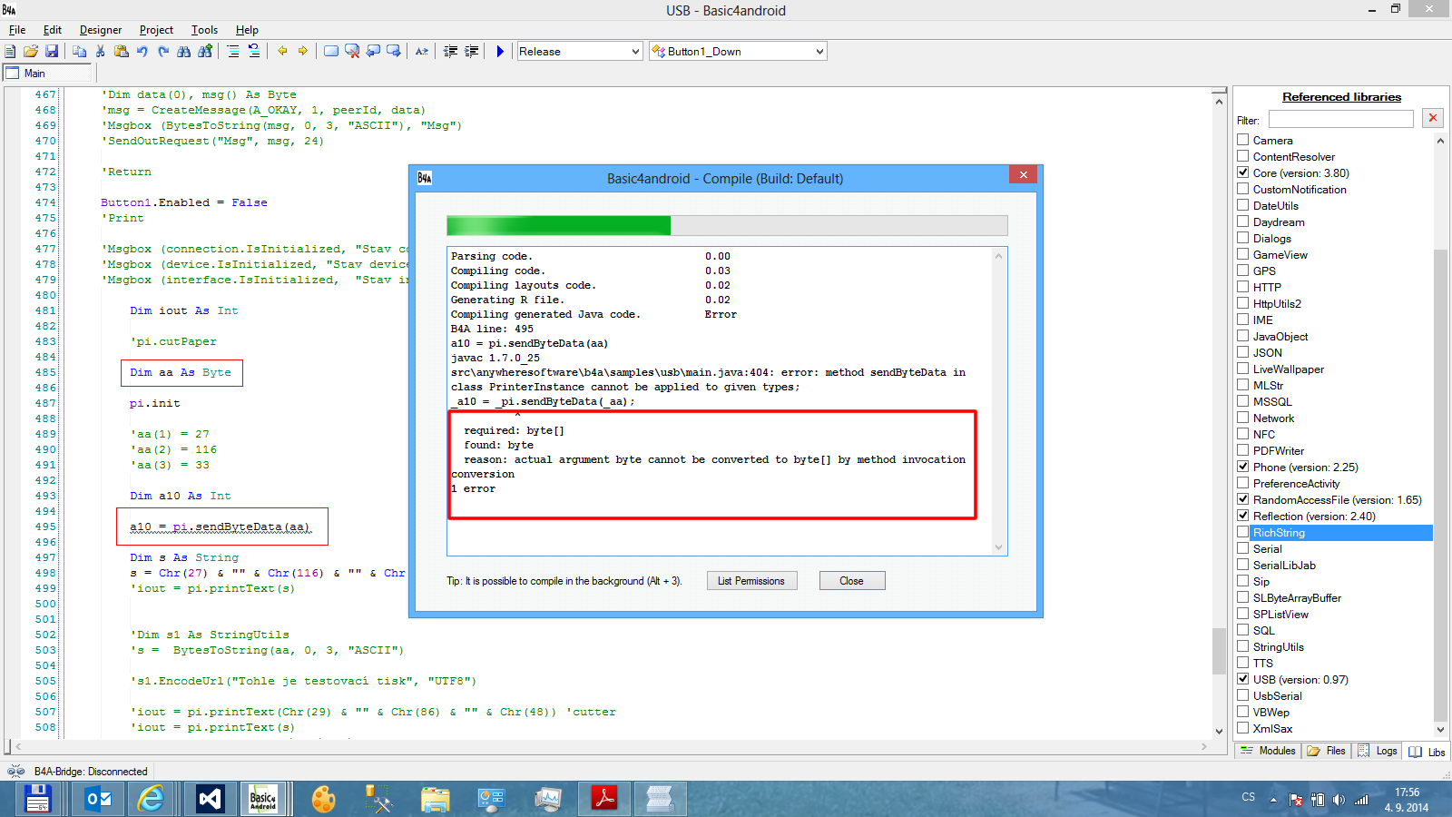Open the File menu
The height and width of the screenshot is (817, 1452).
17,30
